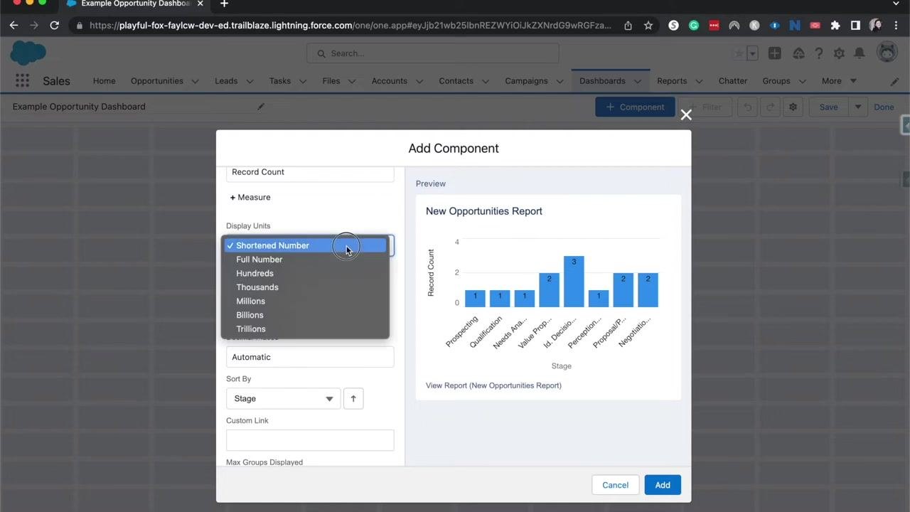
Task: Choose Thousands display unit
Action: coord(306,287)
